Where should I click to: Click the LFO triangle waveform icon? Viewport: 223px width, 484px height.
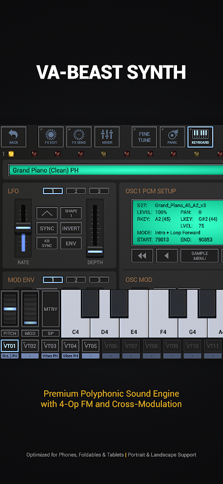coord(47,213)
